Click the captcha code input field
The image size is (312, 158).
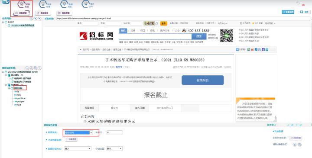tap(136, 23)
